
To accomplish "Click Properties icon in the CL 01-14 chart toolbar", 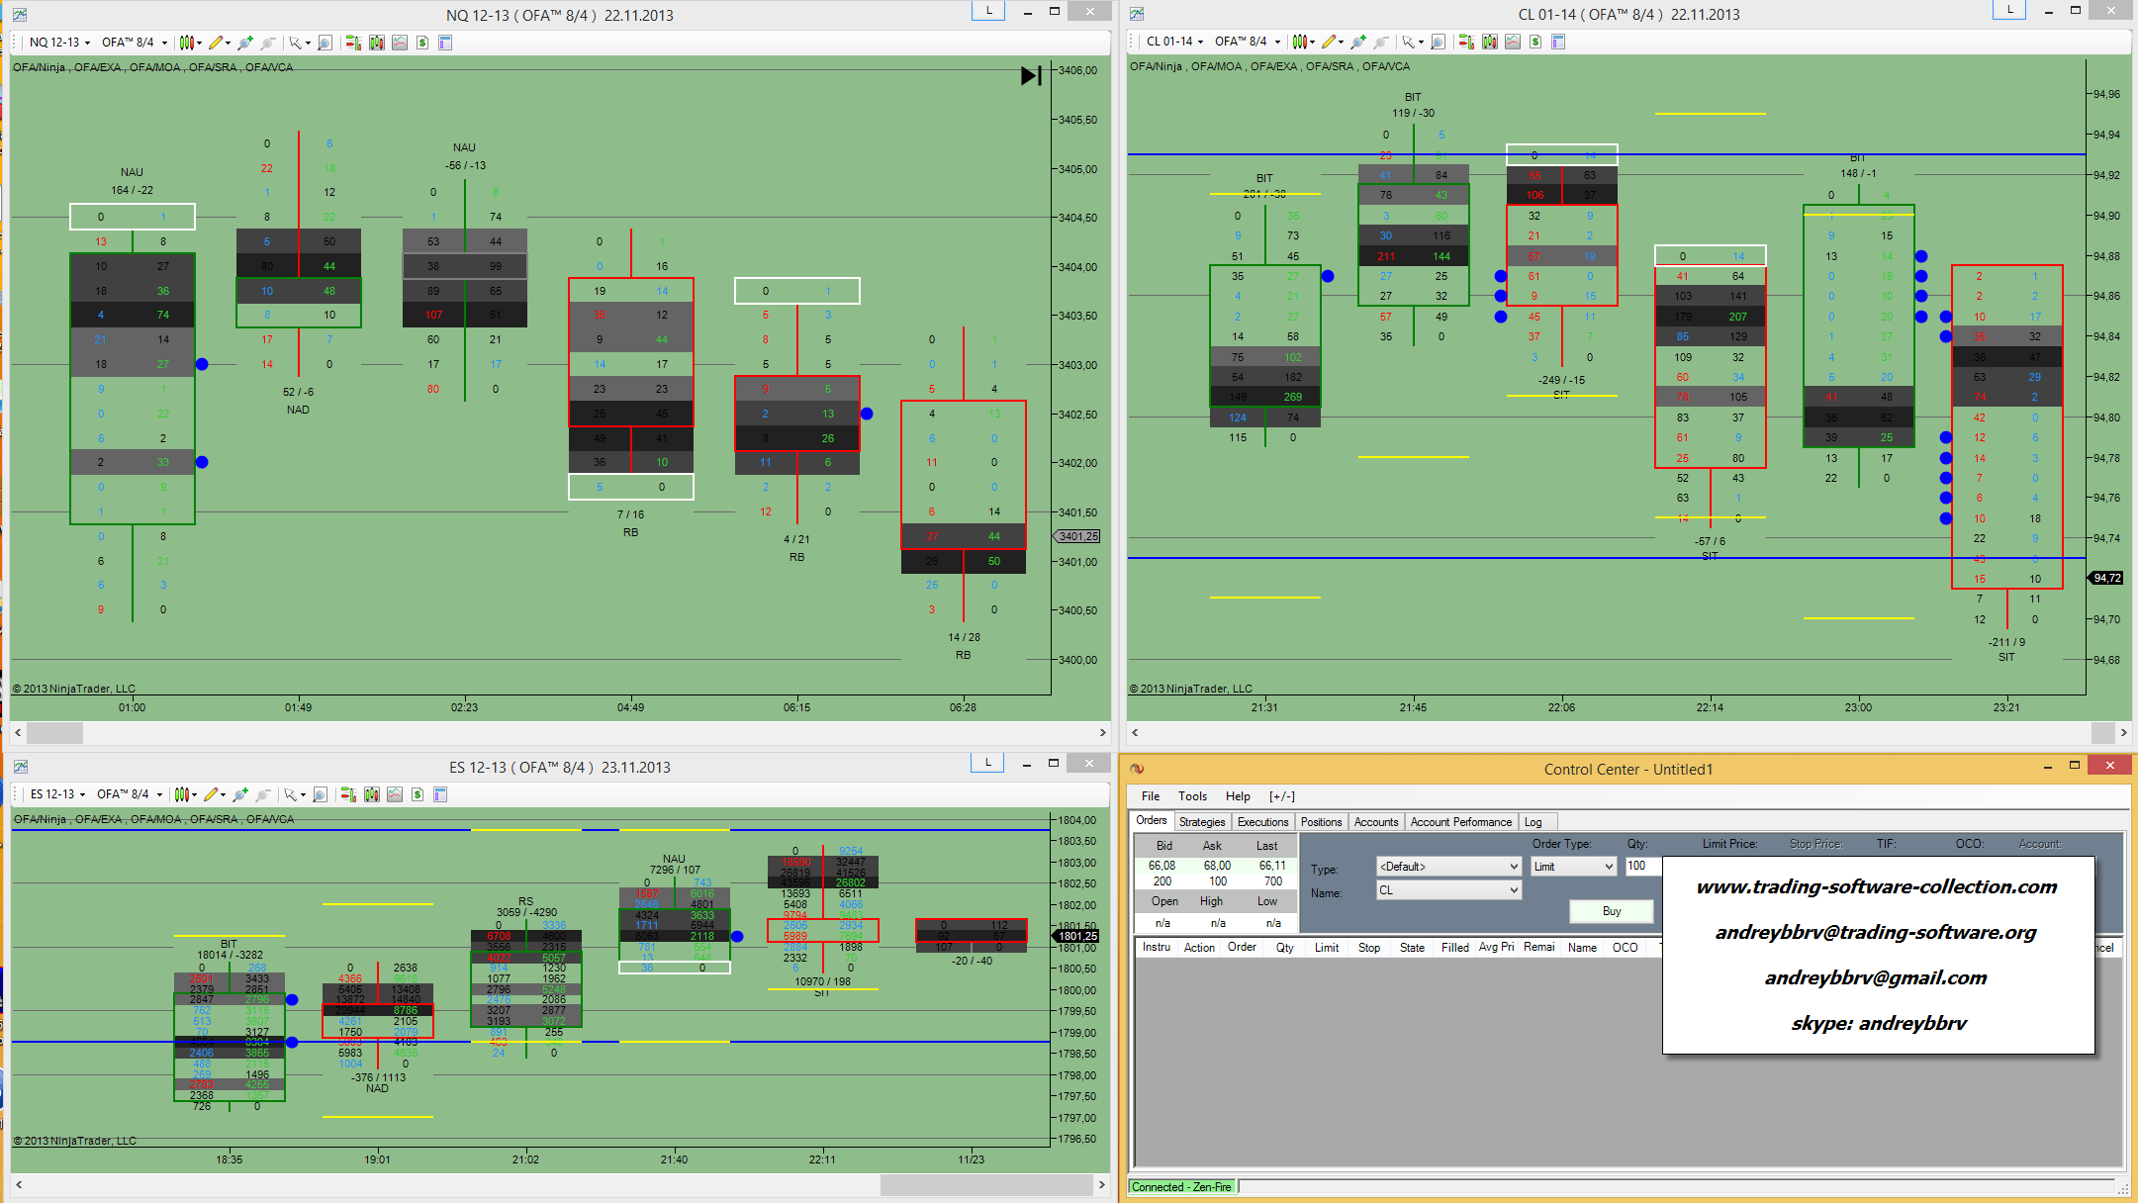I will coord(1558,42).
